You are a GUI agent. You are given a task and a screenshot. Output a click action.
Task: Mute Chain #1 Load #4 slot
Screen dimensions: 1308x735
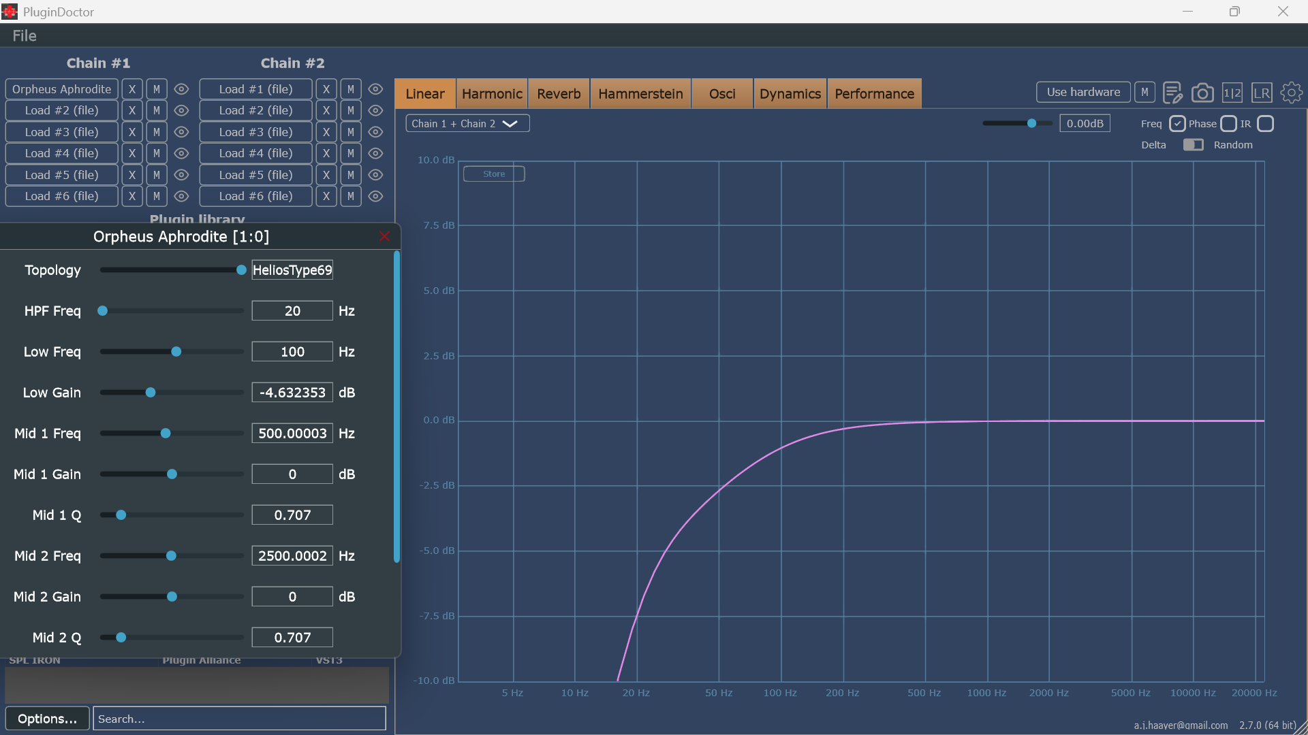[157, 153]
